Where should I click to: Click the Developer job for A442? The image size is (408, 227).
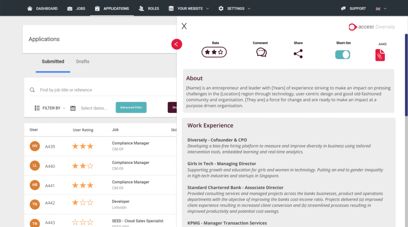pyautogui.click(x=121, y=202)
